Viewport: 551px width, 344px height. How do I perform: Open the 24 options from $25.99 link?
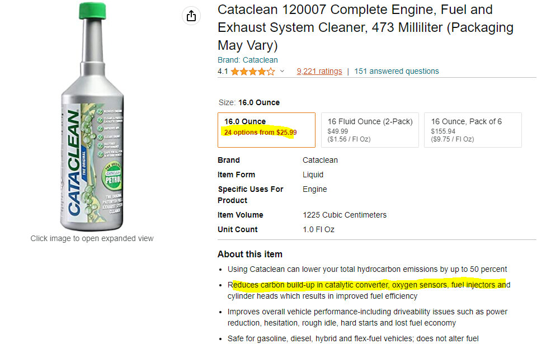pos(260,133)
